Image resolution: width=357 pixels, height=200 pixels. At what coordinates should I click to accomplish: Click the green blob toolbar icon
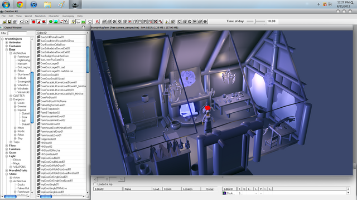[51, 22]
